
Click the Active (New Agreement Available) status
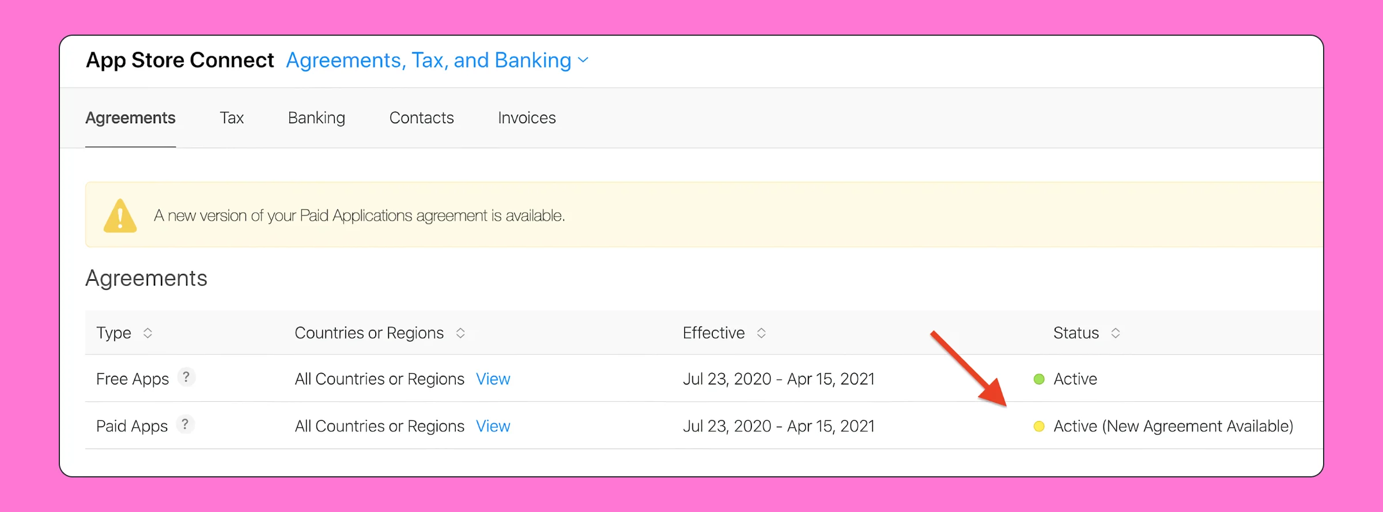click(x=1173, y=427)
